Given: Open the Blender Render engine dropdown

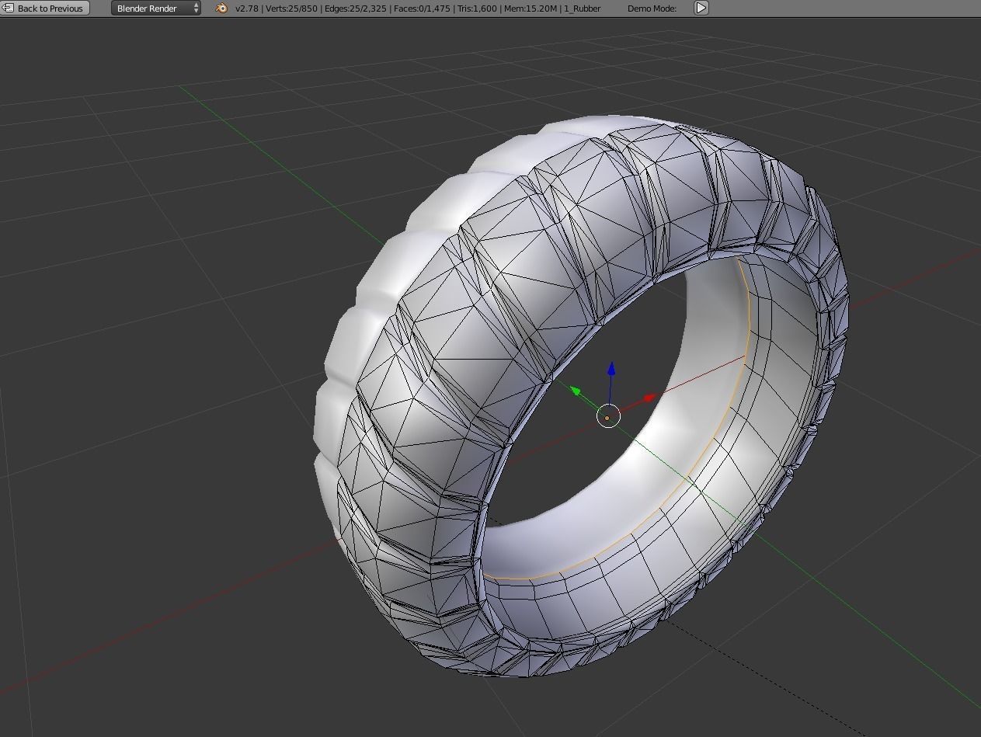Looking at the screenshot, I should click(155, 8).
